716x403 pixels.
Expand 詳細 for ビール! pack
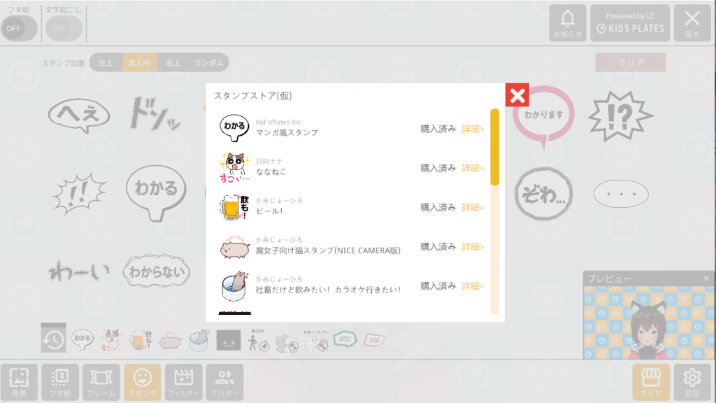(x=473, y=207)
